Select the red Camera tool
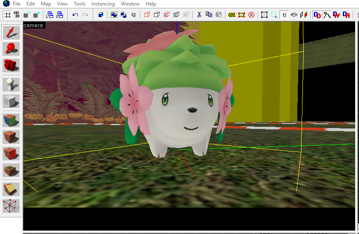The height and width of the screenshot is (234, 359). pyautogui.click(x=11, y=65)
